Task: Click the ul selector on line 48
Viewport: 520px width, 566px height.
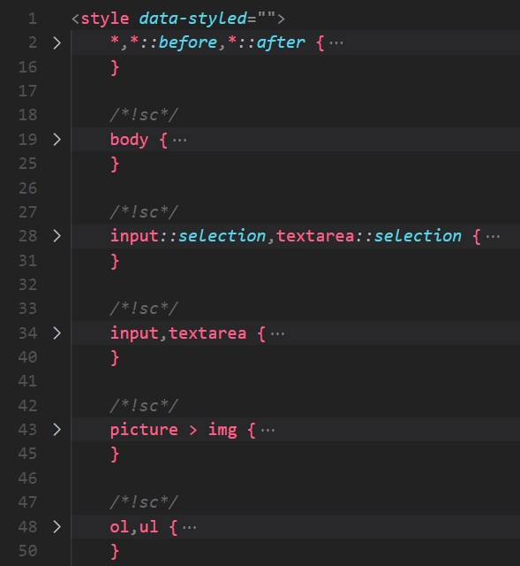Action: click(x=149, y=527)
